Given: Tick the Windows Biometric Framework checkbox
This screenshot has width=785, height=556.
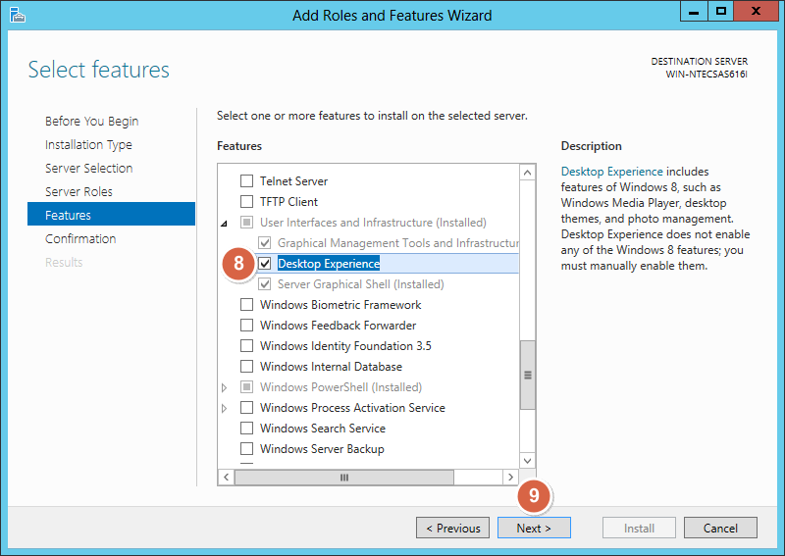Looking at the screenshot, I should (247, 304).
